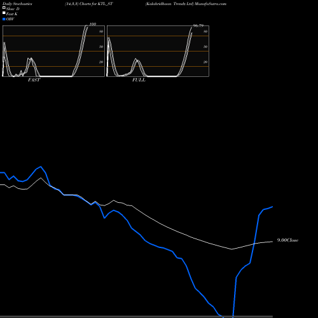Click the '9.00Close' price label

(287, 240)
